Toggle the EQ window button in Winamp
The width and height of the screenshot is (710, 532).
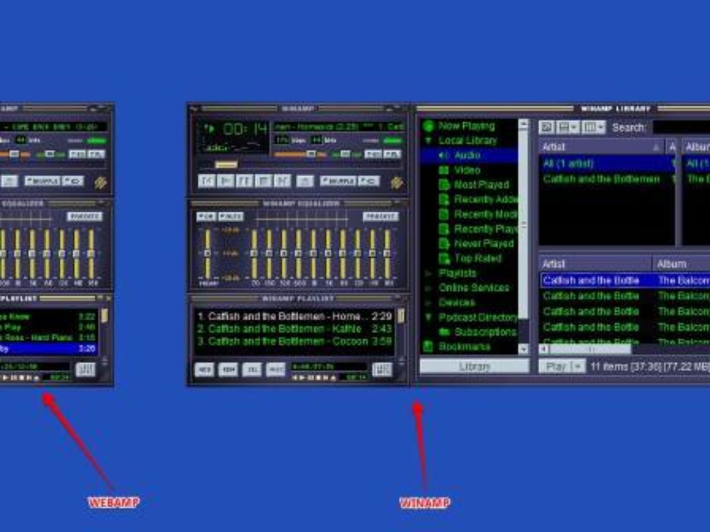coord(373,154)
